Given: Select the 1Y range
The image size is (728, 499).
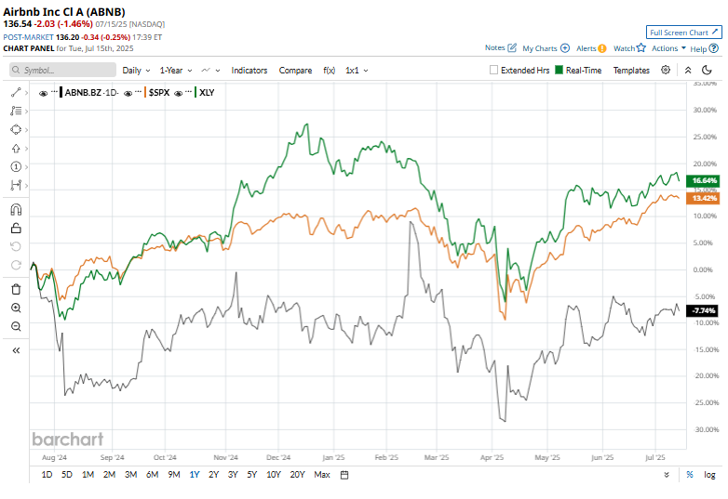Looking at the screenshot, I should point(194,475).
